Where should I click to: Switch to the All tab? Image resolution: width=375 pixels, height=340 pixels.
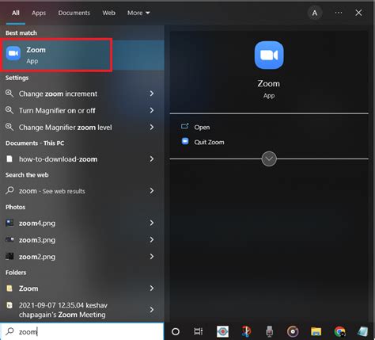pyautogui.click(x=16, y=13)
